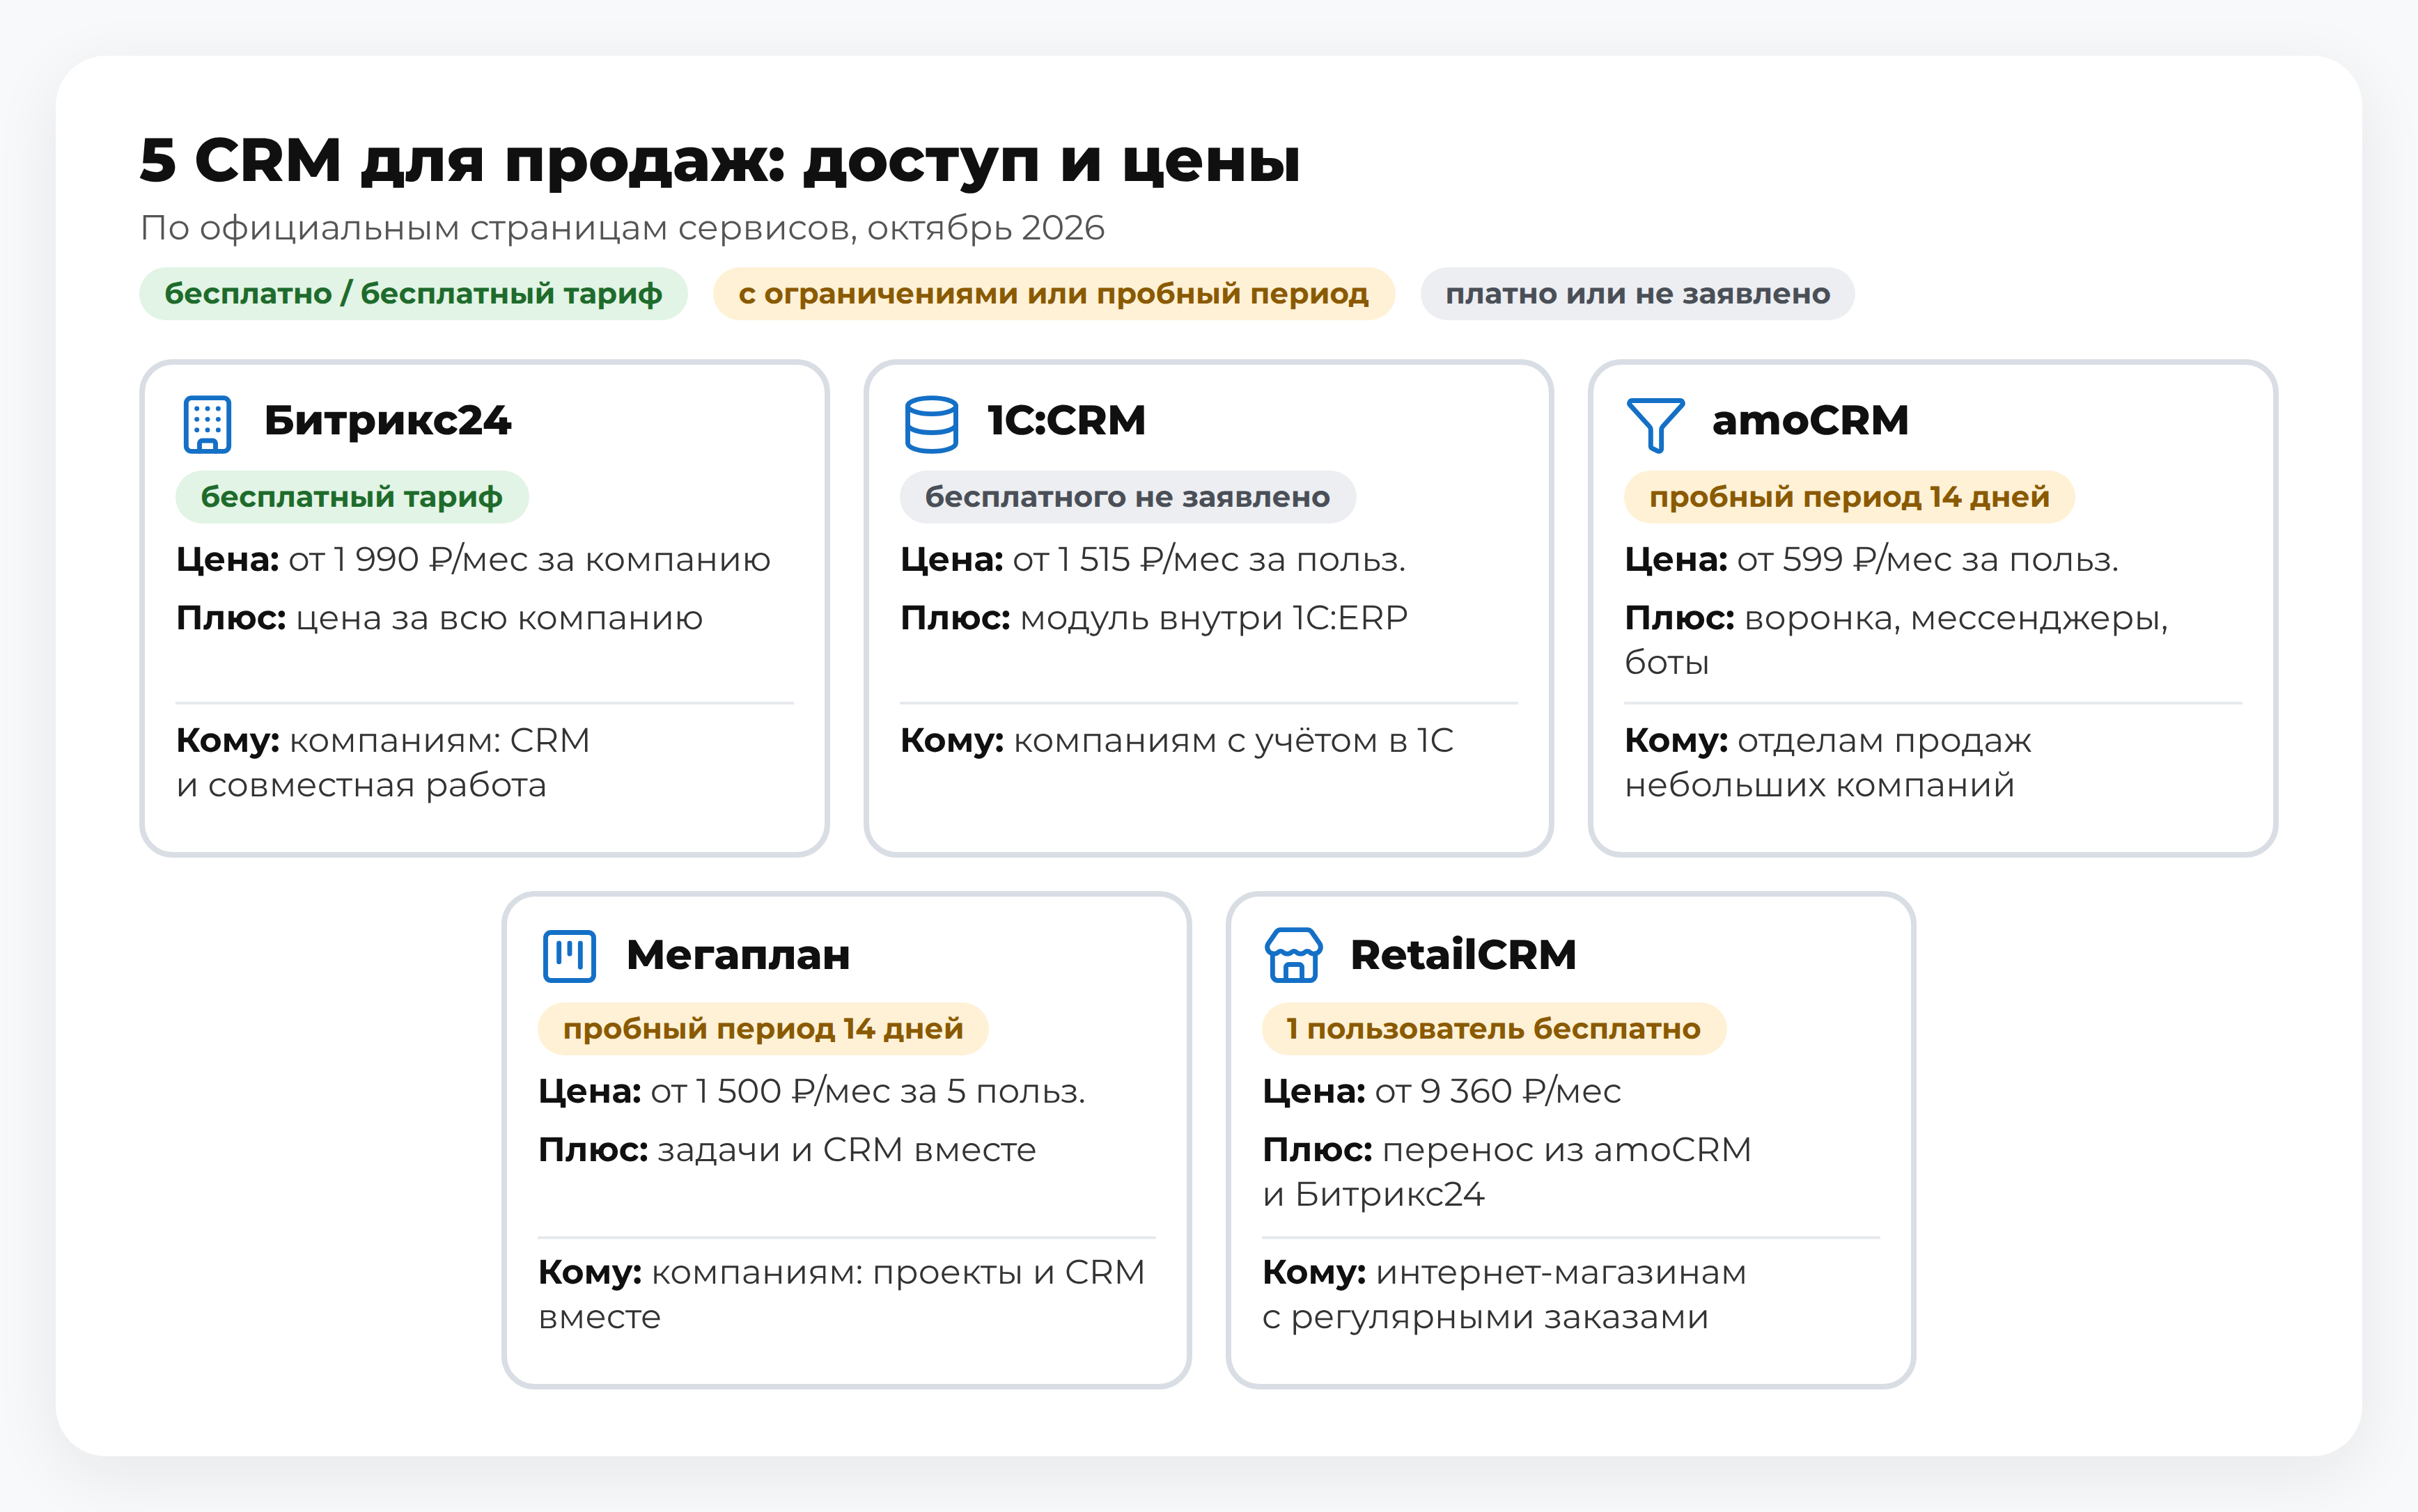2418x1512 pixels.
Task: Click the '1 пользователь бесплатно' badge
Action: [1494, 1029]
